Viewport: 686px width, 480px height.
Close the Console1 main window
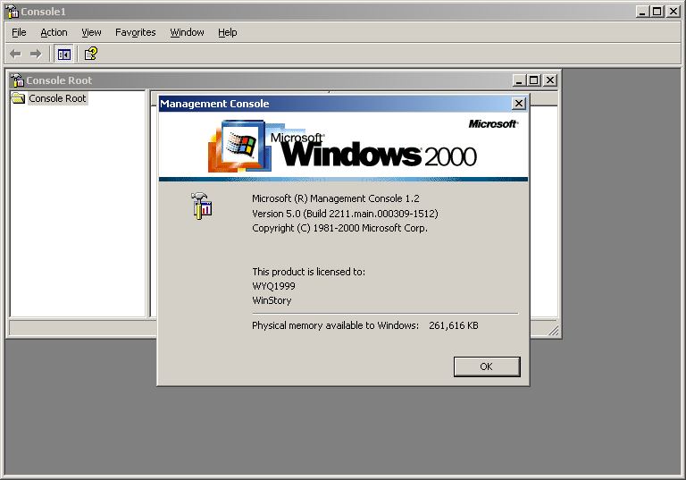coord(673,12)
